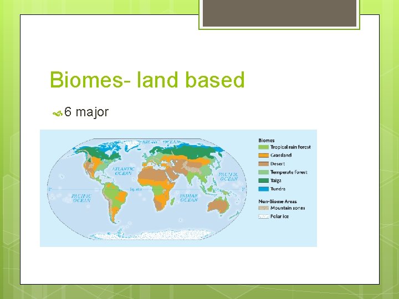Click the 'Mountain zones' legend label
Image resolution: width=399 pixels, height=299 pixels.
tap(288, 208)
